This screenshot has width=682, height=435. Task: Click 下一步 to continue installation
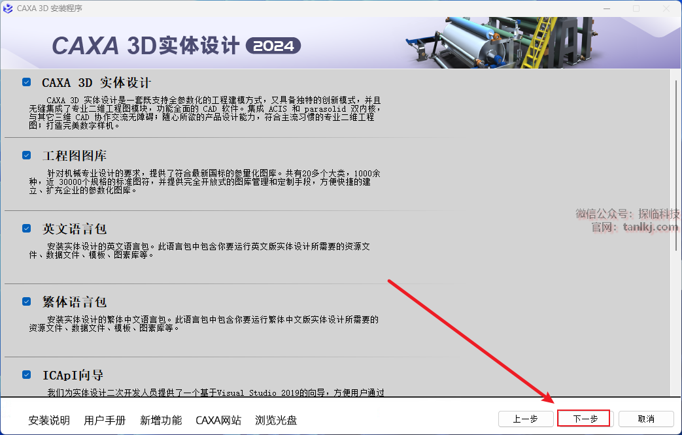click(x=584, y=419)
